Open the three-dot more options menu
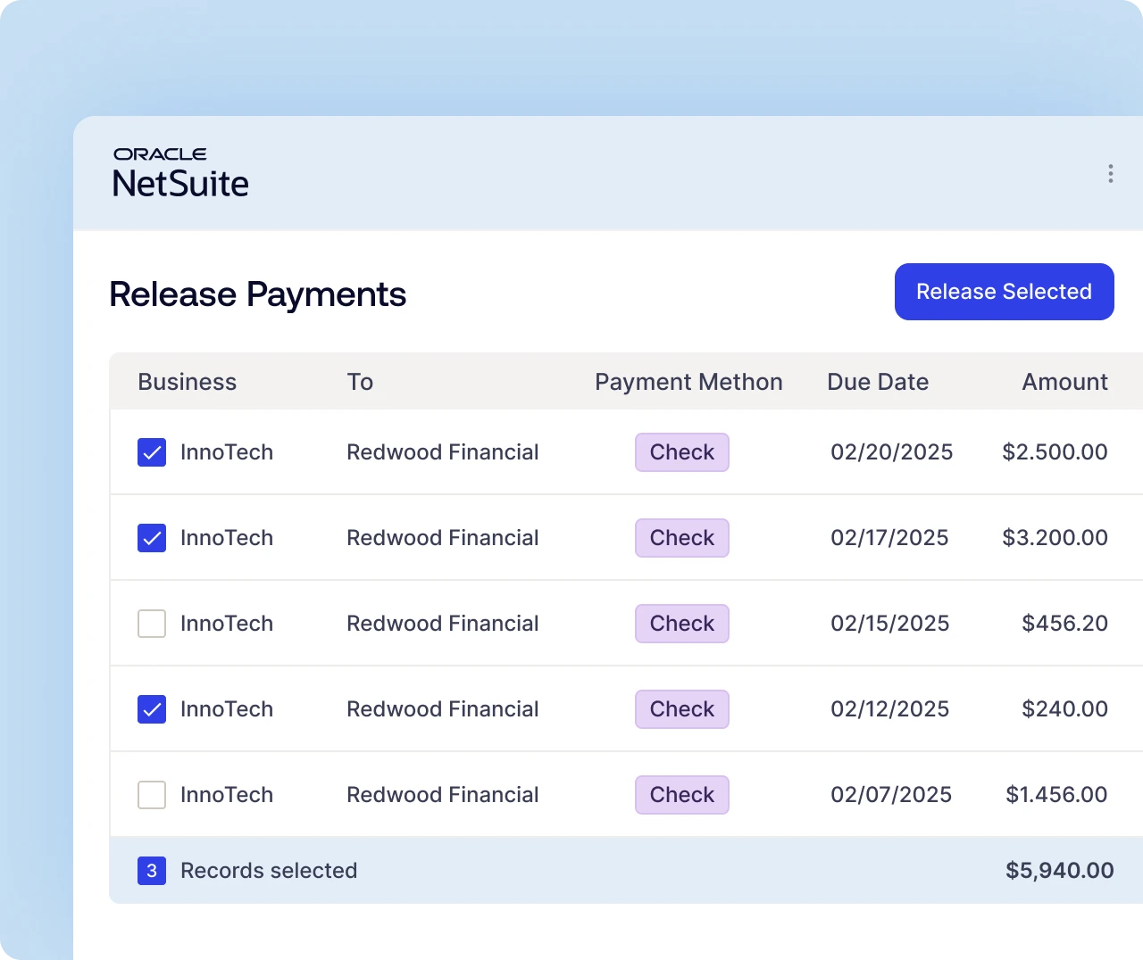1143x960 pixels. 1110,173
